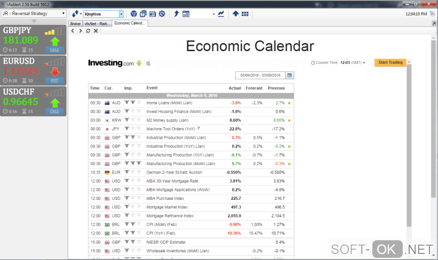Screen dimensions: 438x260
Task: Click the Time column header
Action: tap(95, 88)
